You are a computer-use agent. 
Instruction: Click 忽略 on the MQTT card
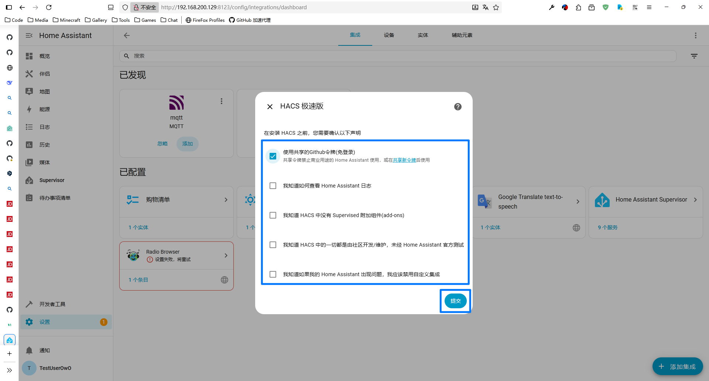coord(162,144)
